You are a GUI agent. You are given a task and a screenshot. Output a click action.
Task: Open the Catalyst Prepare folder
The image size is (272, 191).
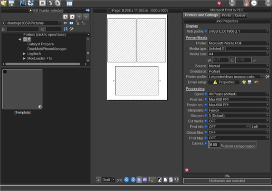[39, 44]
